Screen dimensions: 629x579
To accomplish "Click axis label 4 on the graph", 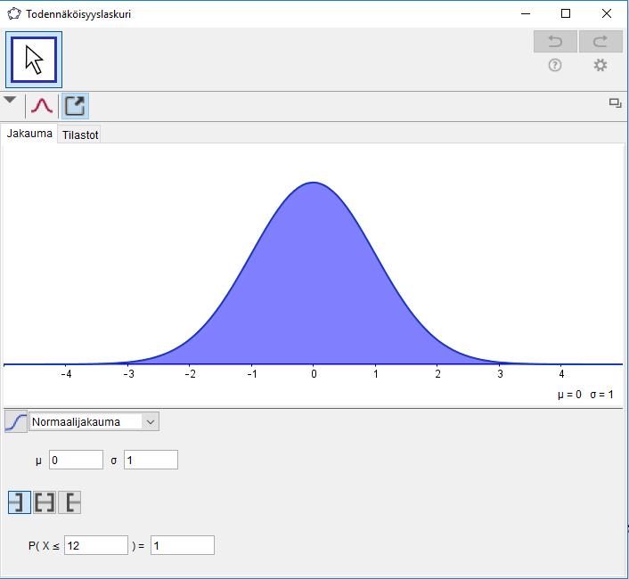I will [x=561, y=374].
